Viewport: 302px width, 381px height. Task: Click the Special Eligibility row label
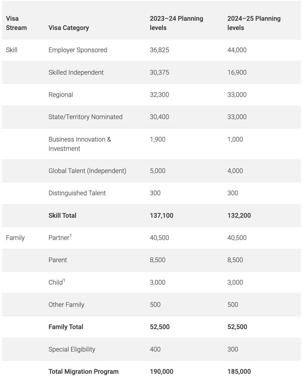(x=72, y=349)
